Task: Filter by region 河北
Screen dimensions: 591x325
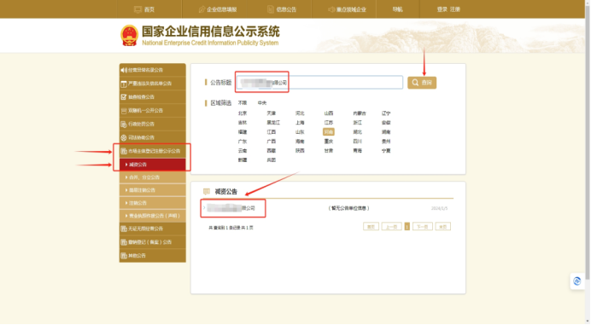Action: pos(300,113)
